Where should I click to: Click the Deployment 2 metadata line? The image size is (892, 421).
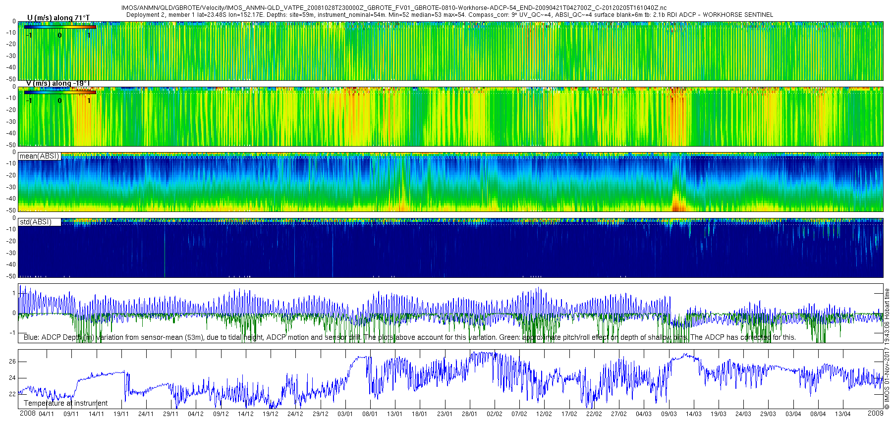click(449, 15)
